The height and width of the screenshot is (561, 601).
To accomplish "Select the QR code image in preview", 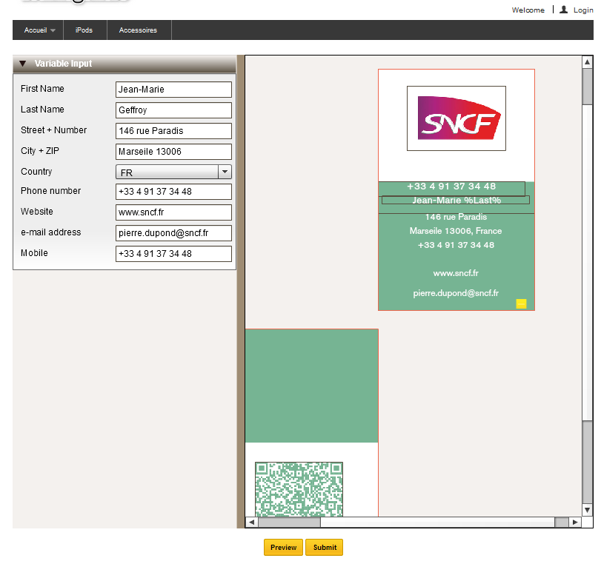I will coord(299,489).
